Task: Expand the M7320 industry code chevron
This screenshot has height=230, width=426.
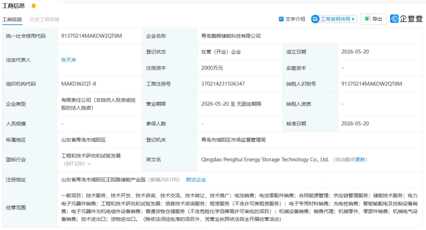Action: [x=90, y=164]
